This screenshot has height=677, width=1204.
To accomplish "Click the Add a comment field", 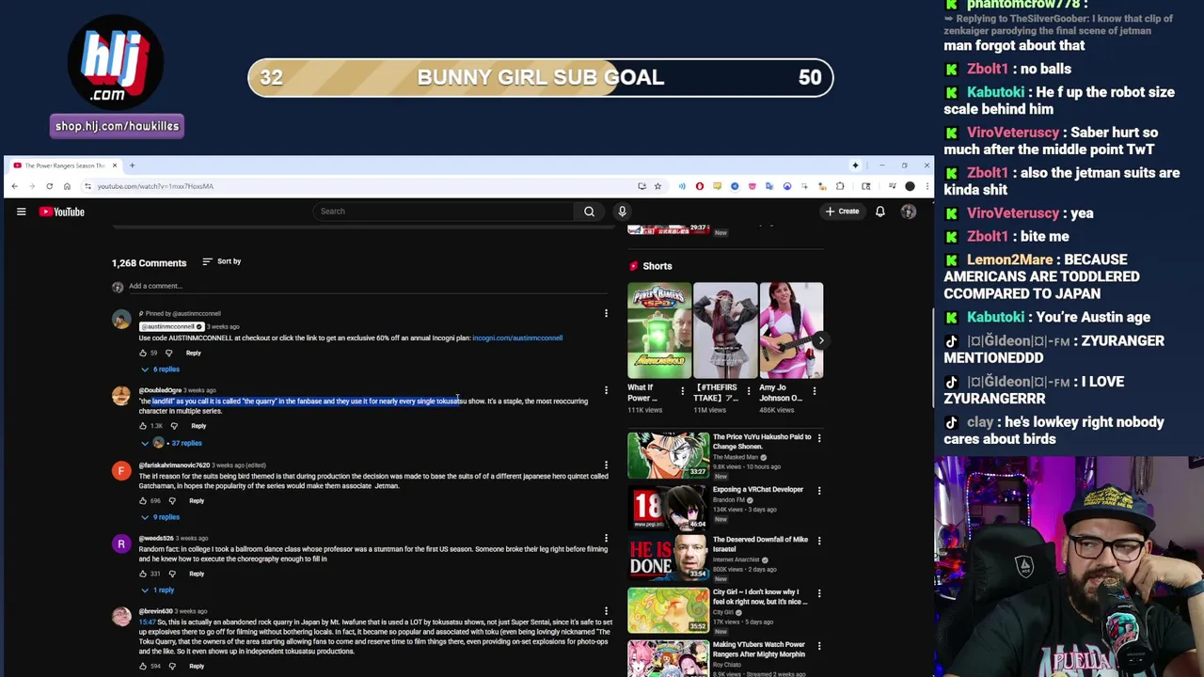I will (x=367, y=286).
